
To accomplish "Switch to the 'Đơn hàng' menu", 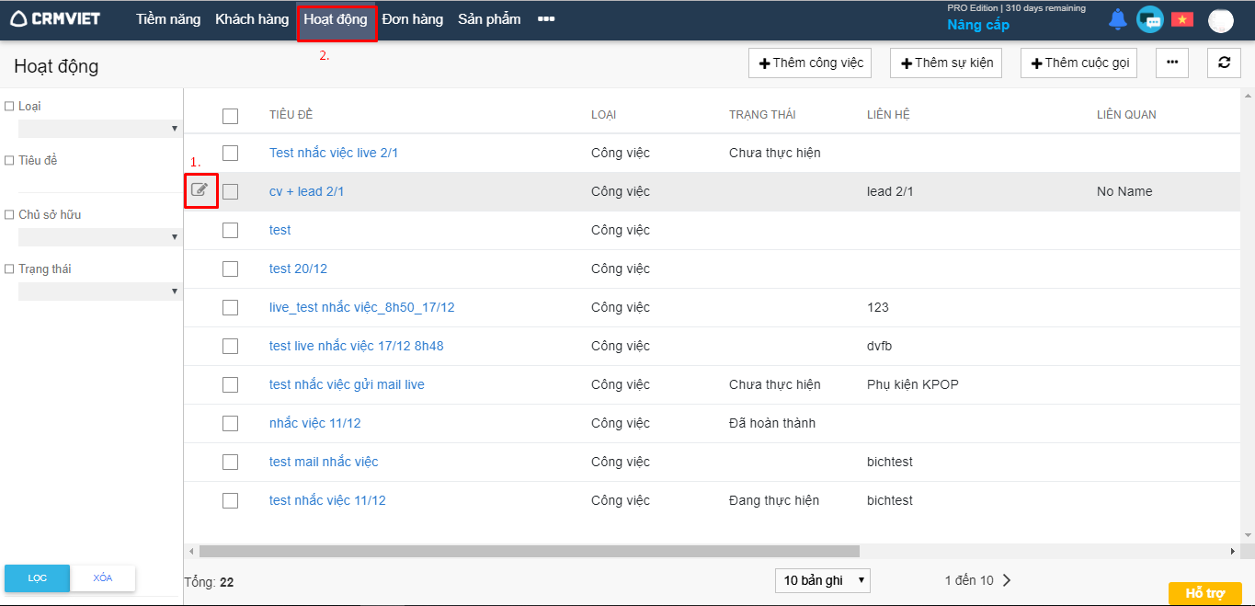I will pyautogui.click(x=412, y=19).
